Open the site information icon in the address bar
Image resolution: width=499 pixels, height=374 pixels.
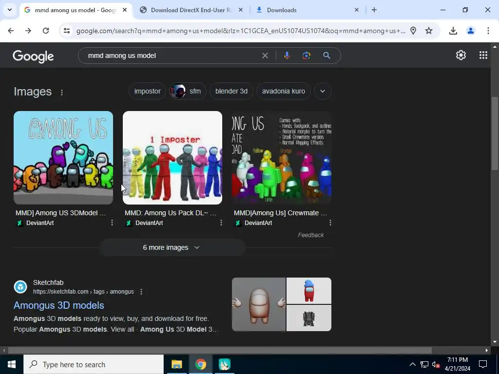67,31
